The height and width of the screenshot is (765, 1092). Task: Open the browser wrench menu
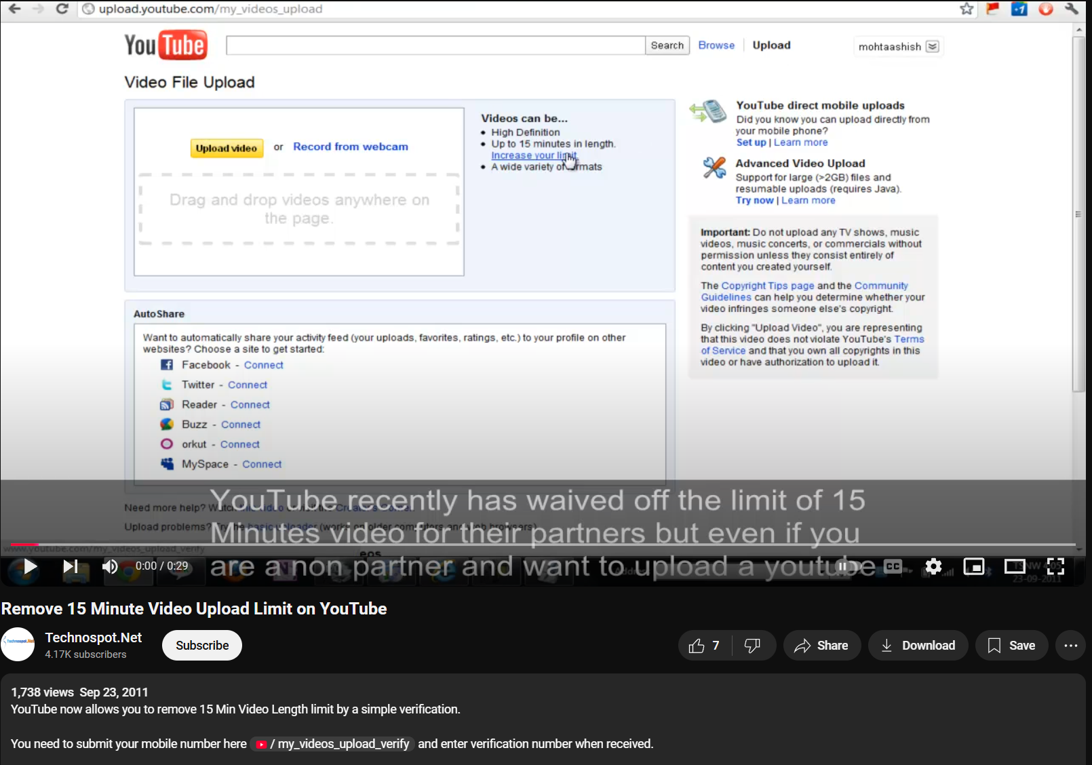1072,9
